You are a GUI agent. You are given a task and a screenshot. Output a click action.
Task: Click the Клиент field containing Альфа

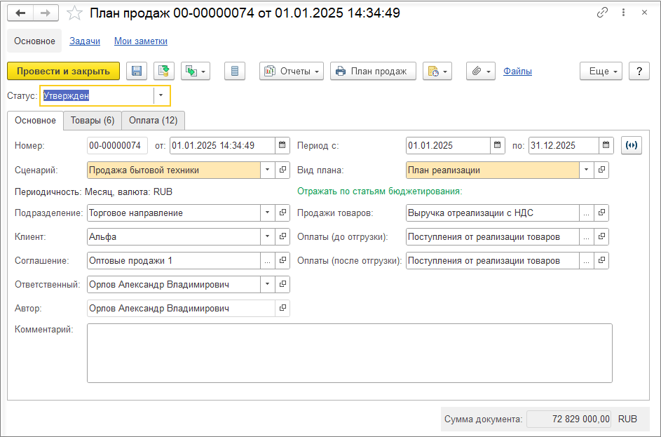[174, 236]
